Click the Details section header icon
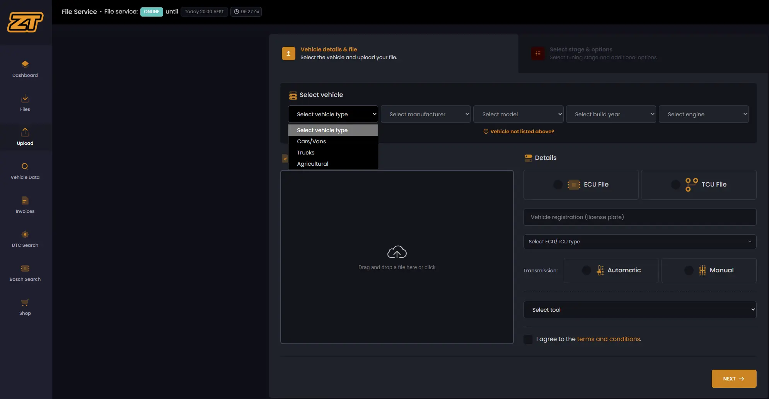 click(x=529, y=158)
